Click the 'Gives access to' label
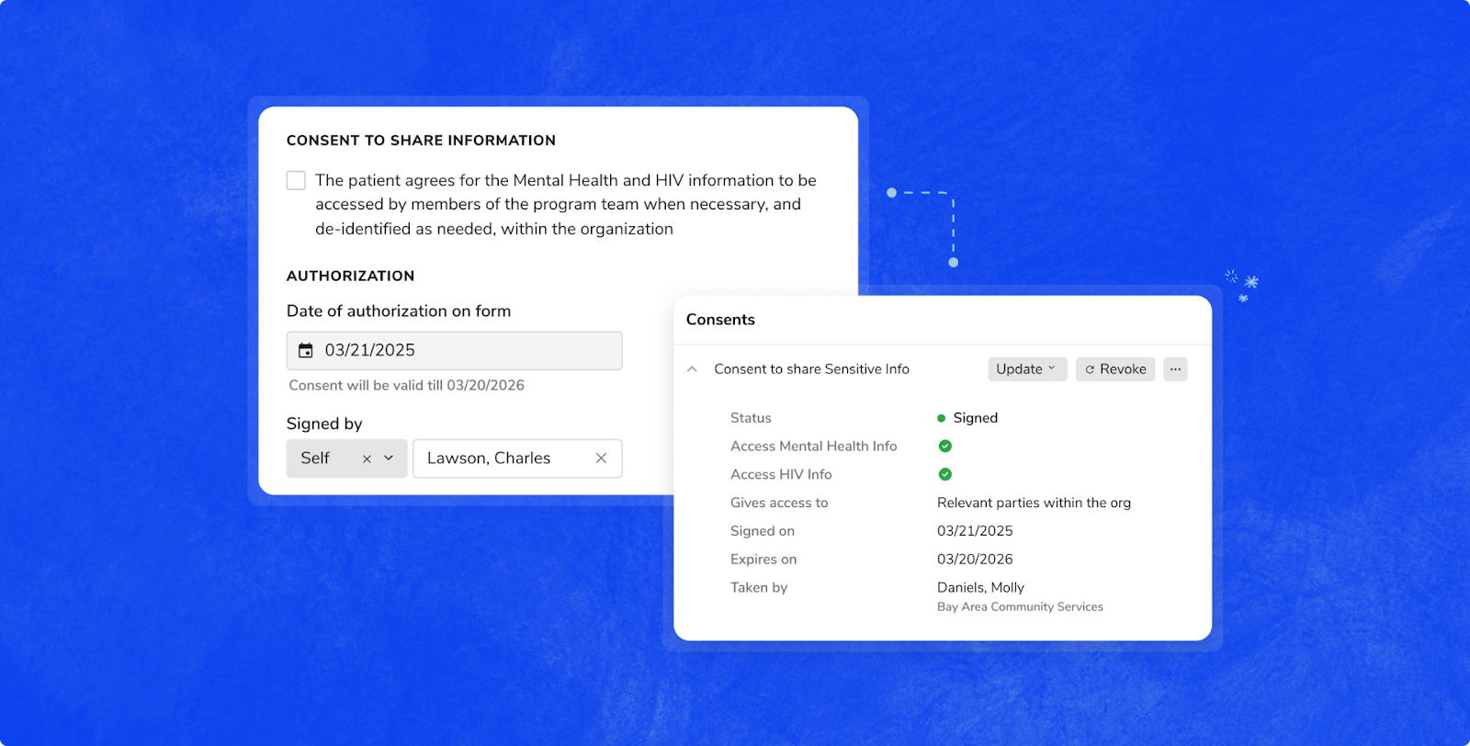 tap(779, 503)
